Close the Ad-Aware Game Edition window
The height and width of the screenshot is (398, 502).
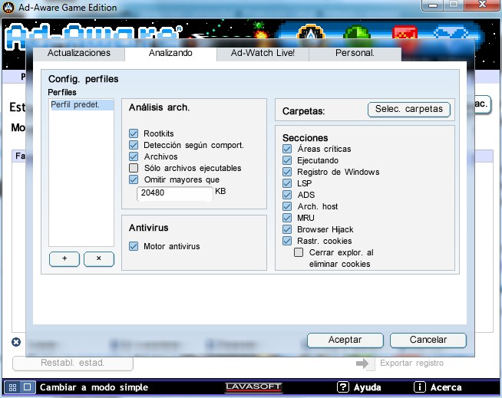click(482, 5)
